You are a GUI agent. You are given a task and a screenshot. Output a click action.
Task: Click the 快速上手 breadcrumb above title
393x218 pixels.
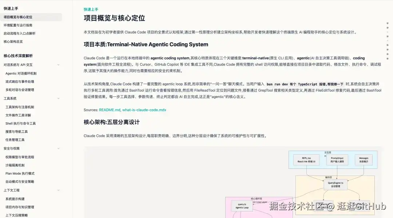pyautogui.click(x=91, y=9)
